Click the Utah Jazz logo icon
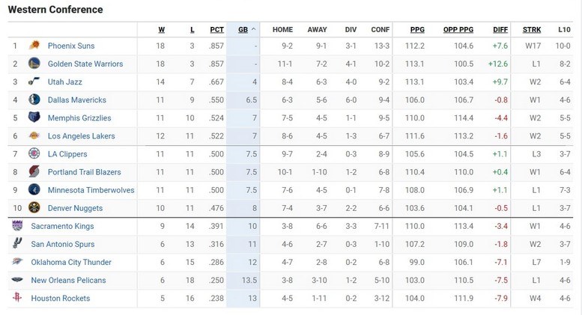The height and width of the screenshot is (315, 582). coord(34,82)
